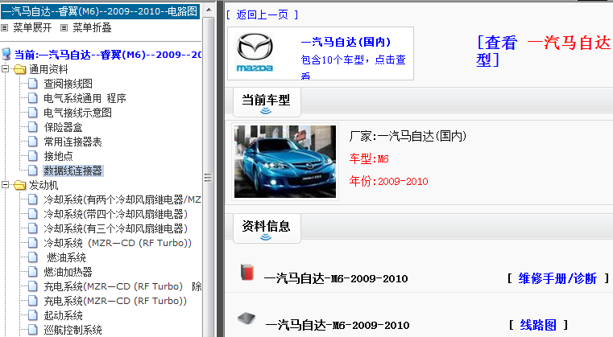Open 燃油加热器 in the tree
Image resolution: width=613 pixels, height=337 pixels.
[68, 272]
